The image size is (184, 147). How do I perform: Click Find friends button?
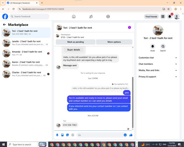point(151,17)
